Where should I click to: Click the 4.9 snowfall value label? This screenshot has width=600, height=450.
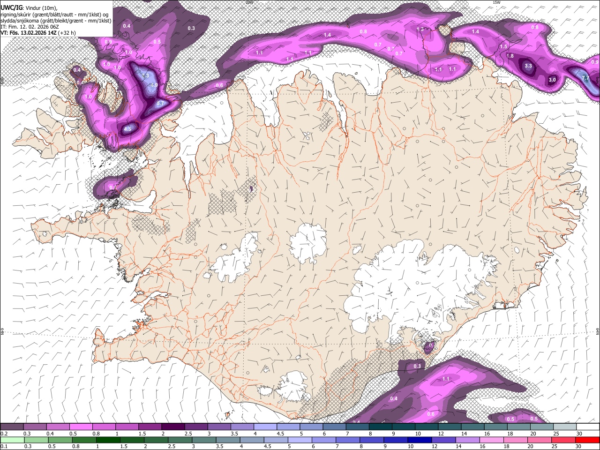(154, 85)
